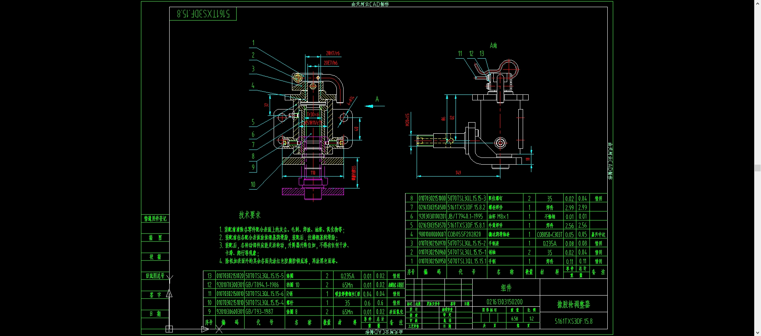This screenshot has width=761, height=336.
Task: Select the code 02161303150200 in title block
Action: pos(504,302)
